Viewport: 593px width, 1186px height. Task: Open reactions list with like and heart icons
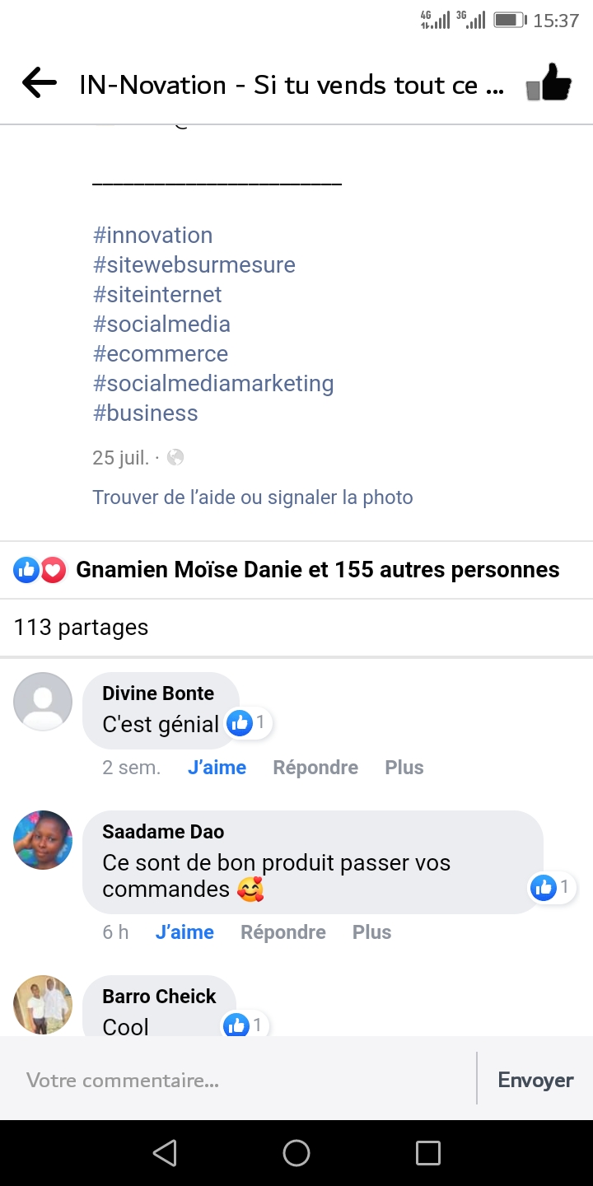(40, 570)
